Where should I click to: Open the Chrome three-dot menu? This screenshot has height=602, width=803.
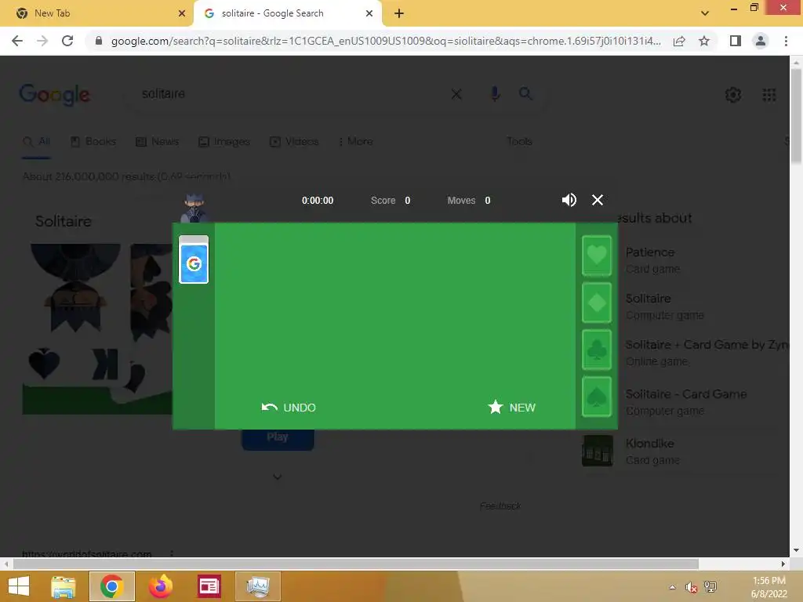click(786, 41)
